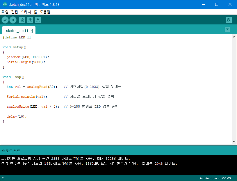Click 'Serial.println(val);' code

(x=27, y=97)
